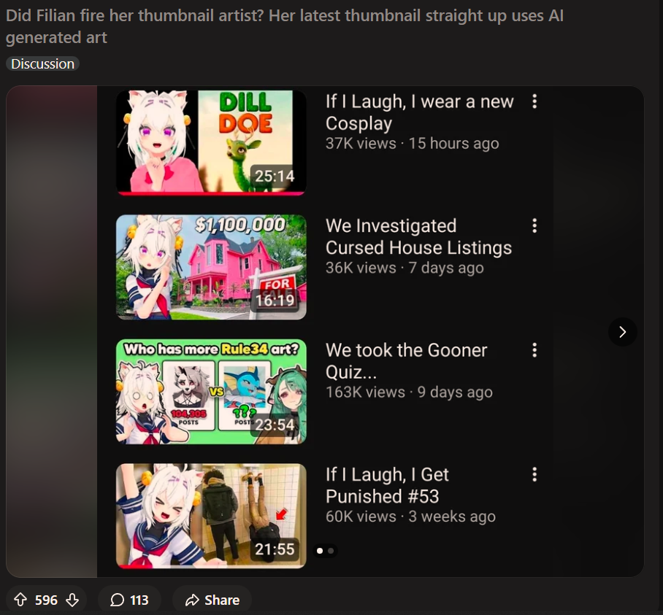Click 'If I Laugh, I Get Punished #53' title

[x=387, y=485]
